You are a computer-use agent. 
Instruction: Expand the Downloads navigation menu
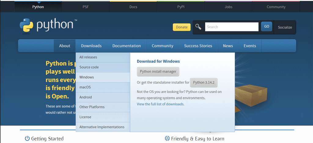[91, 46]
